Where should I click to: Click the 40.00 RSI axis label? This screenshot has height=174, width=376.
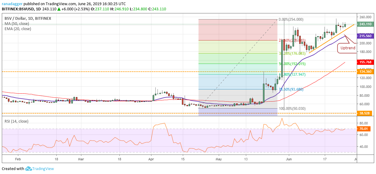pyautogui.click(x=363, y=147)
